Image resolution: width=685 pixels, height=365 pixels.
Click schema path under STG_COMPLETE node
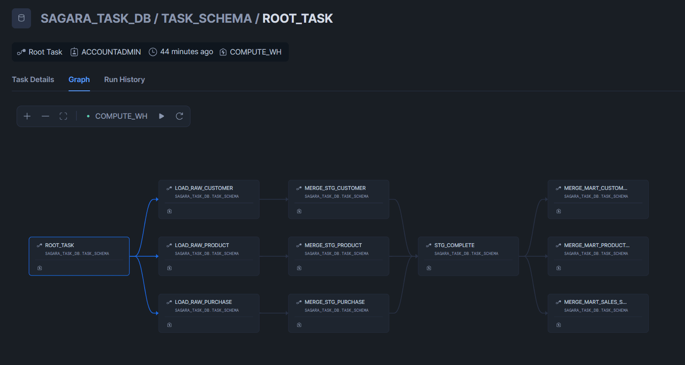466,254
